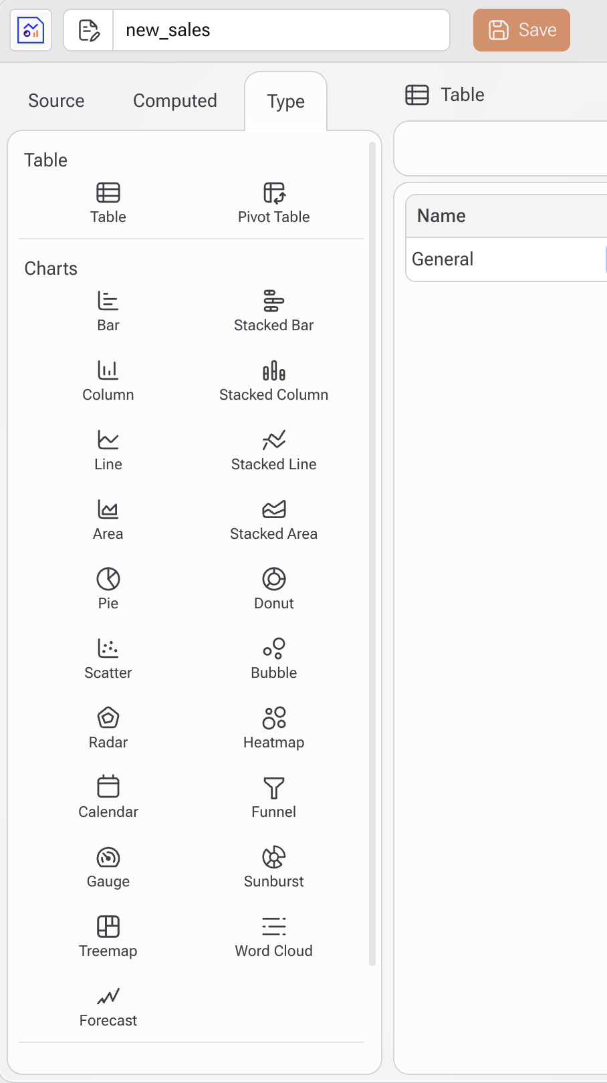Select the Word Cloud chart icon
607x1083 pixels.
pyautogui.click(x=273, y=927)
